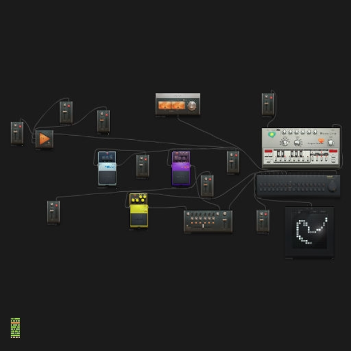Click the right red button on the Bassline sequencer
The width and height of the screenshot is (351, 351).
coord(333,151)
